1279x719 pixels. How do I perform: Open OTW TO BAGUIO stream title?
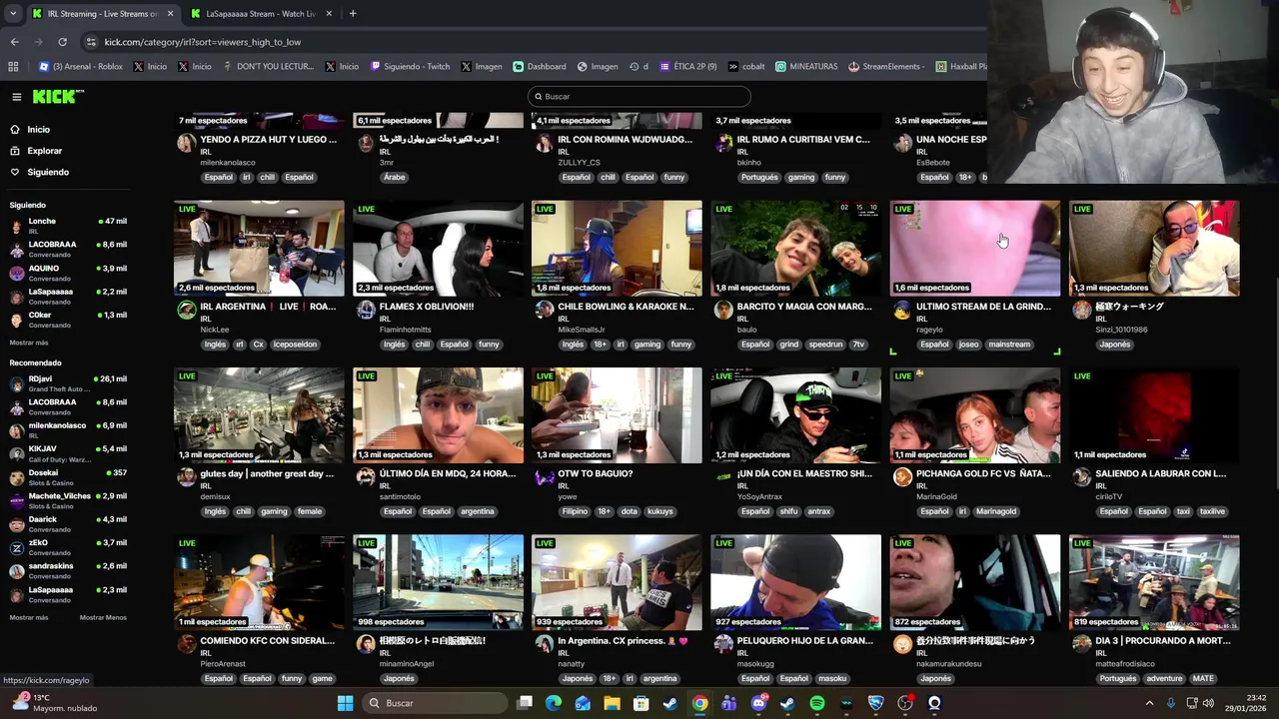(596, 473)
